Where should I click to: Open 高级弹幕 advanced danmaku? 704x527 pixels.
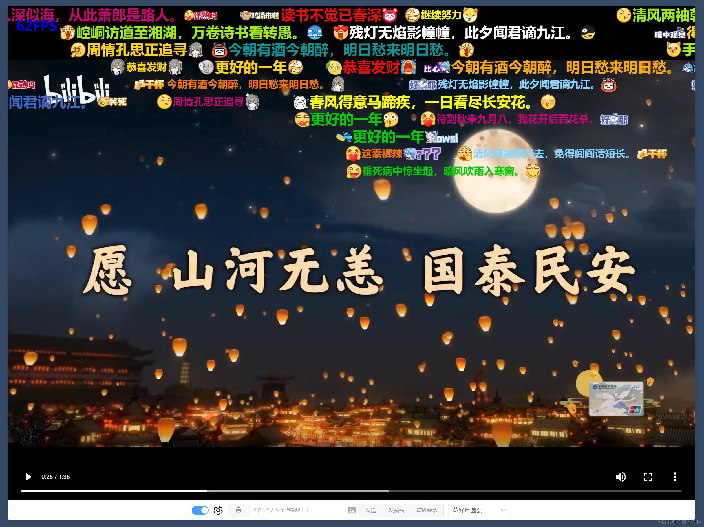click(x=427, y=510)
